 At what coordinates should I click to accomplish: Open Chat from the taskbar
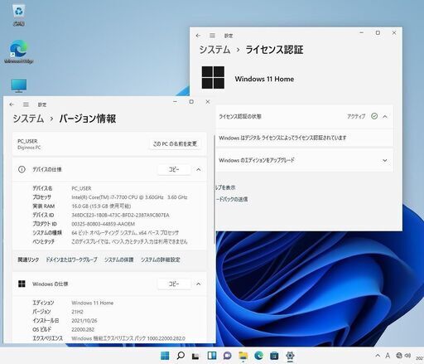pos(227,356)
